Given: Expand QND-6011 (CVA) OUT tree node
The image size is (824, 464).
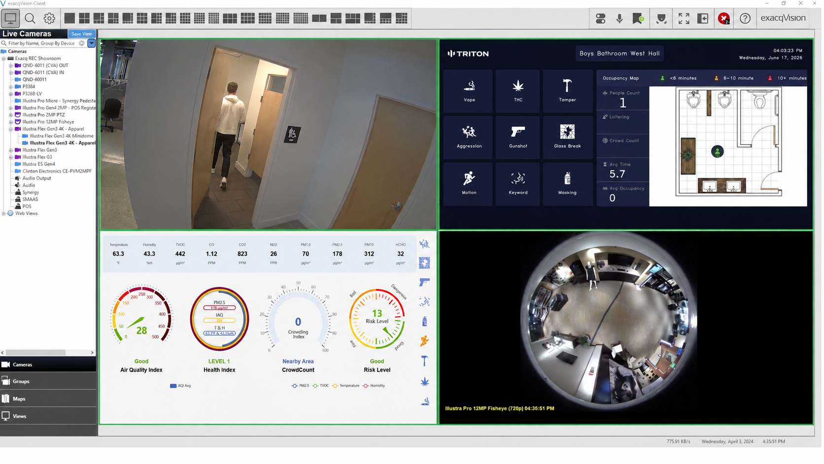Looking at the screenshot, I should point(11,66).
